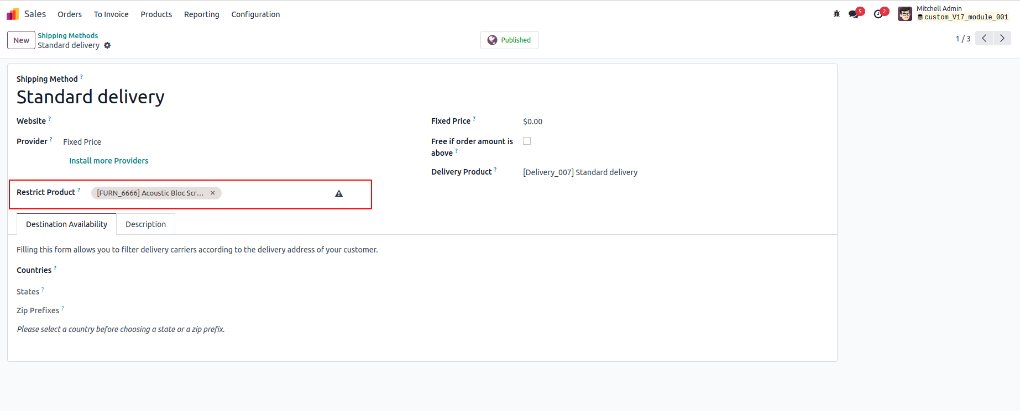Click the Sales app logo icon
1020x411 pixels.
pyautogui.click(x=13, y=14)
